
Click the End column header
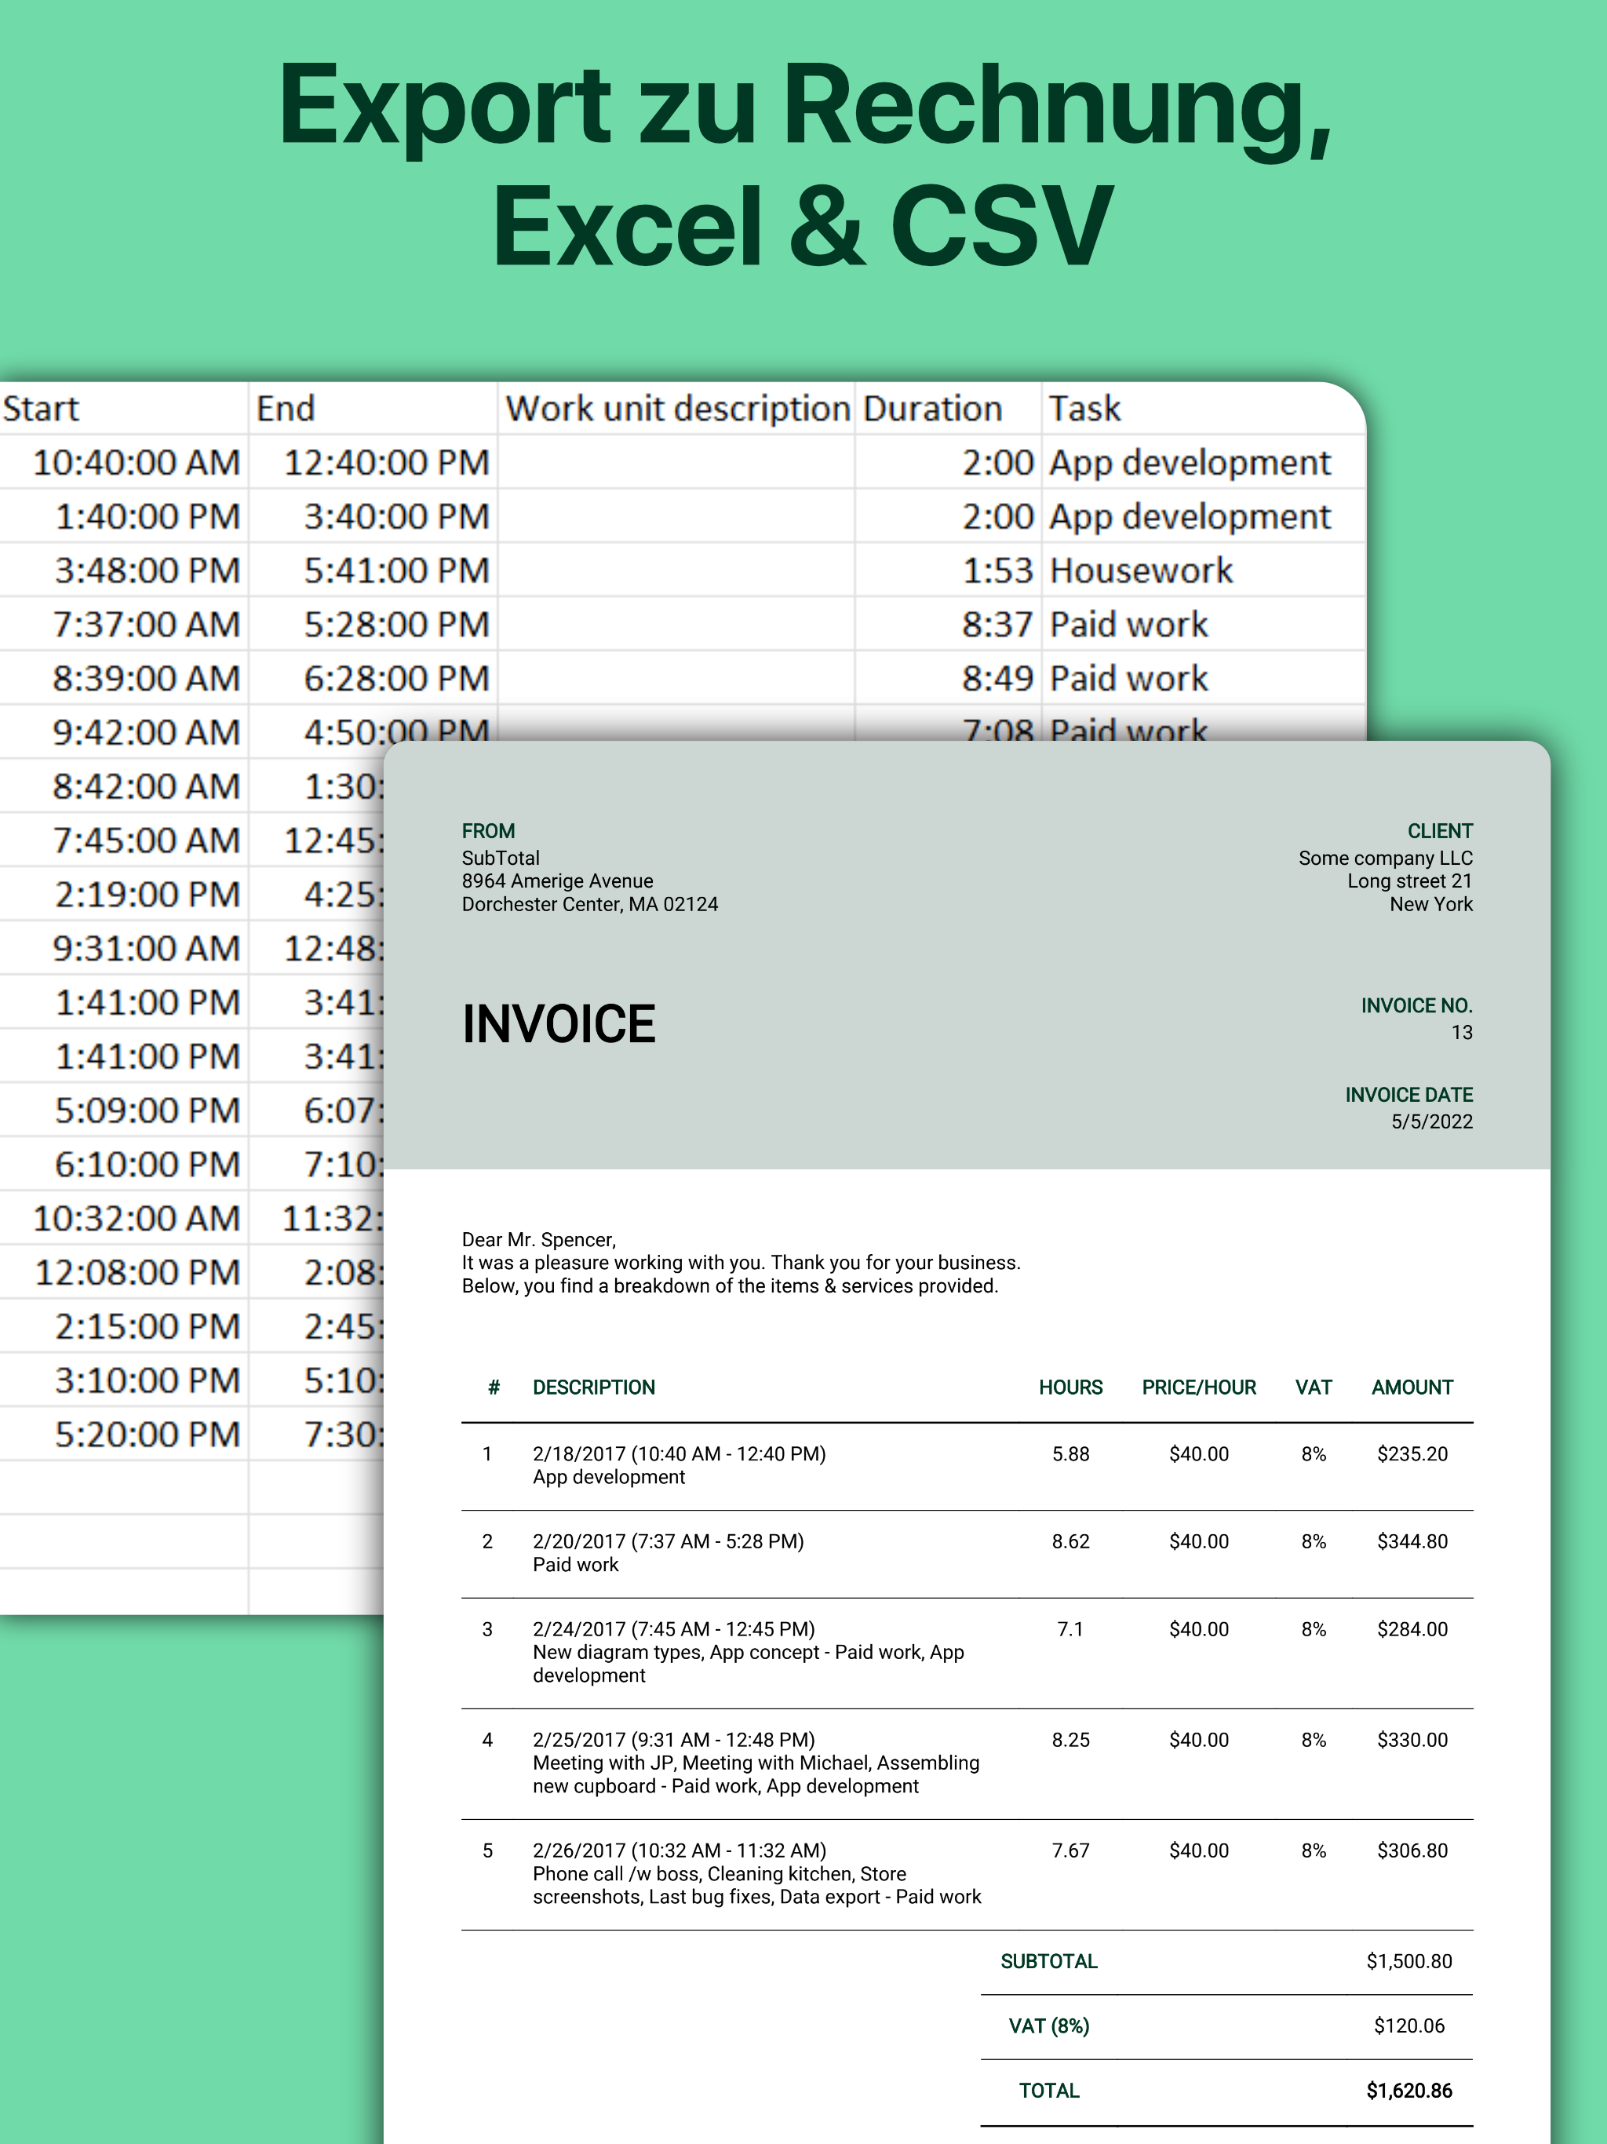point(285,409)
